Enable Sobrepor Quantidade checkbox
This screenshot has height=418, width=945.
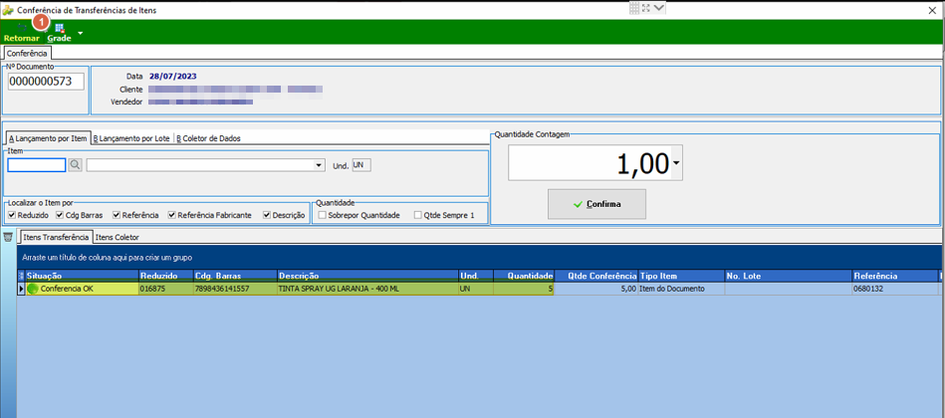tap(323, 215)
